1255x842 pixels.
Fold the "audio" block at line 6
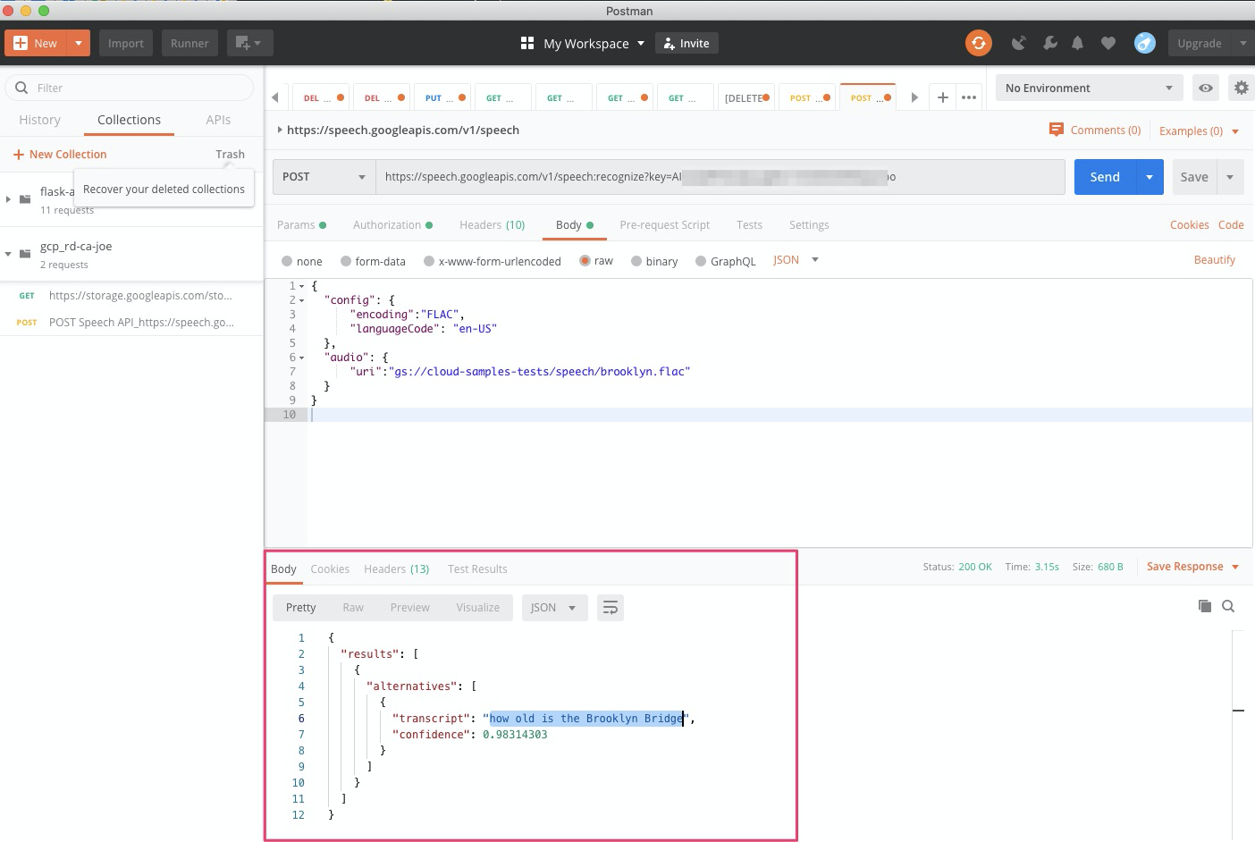click(x=302, y=358)
